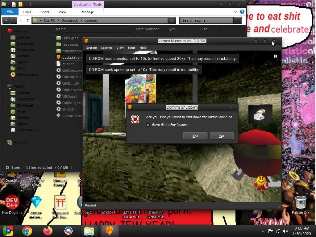Open the Japanese torii gate desktop icon
The width and height of the screenshot is (316, 237).
click(60, 207)
